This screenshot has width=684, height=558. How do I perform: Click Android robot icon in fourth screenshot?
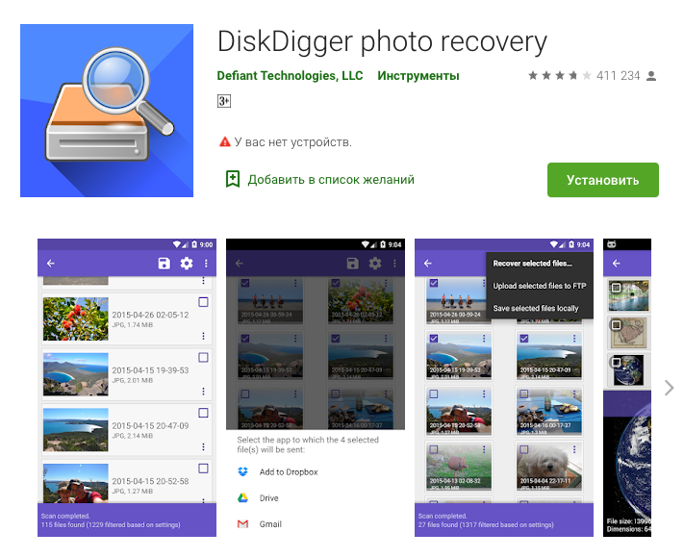pyautogui.click(x=612, y=244)
